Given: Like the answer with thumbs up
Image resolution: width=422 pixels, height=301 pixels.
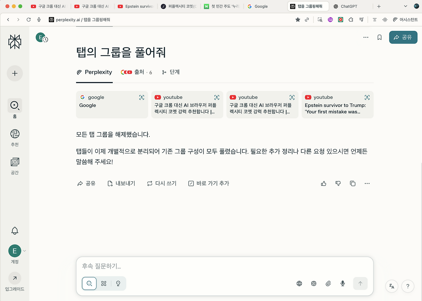Looking at the screenshot, I should coord(323,183).
